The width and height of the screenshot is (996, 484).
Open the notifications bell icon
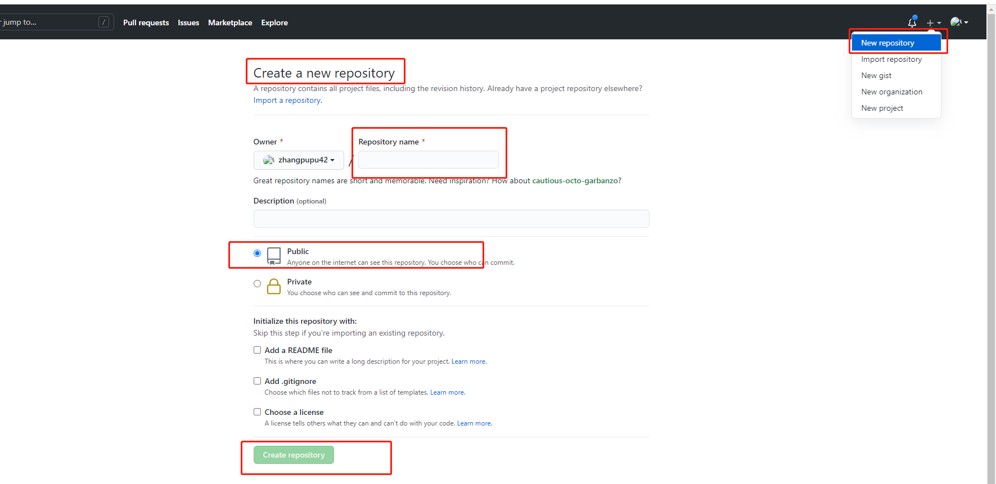click(x=912, y=22)
